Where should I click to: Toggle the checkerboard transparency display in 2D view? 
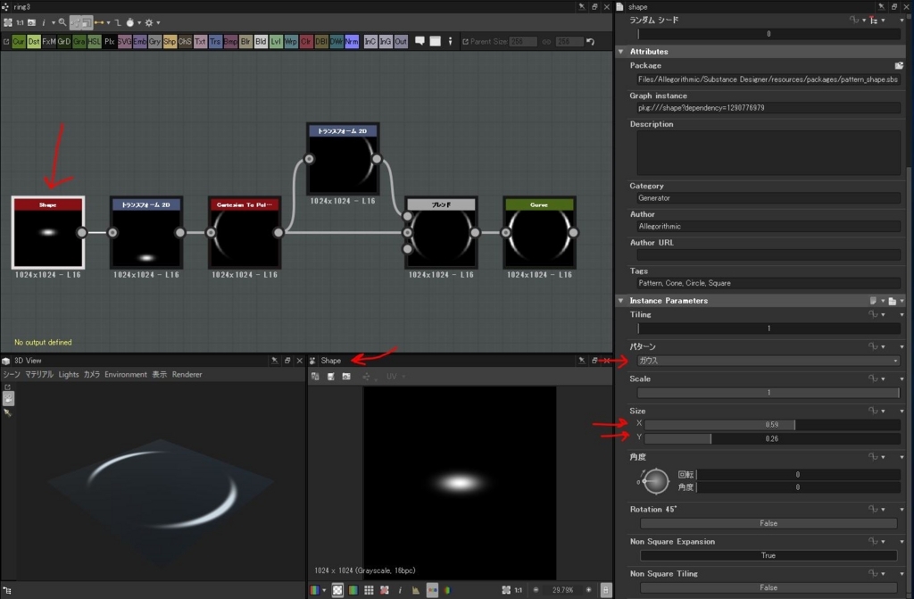click(337, 590)
